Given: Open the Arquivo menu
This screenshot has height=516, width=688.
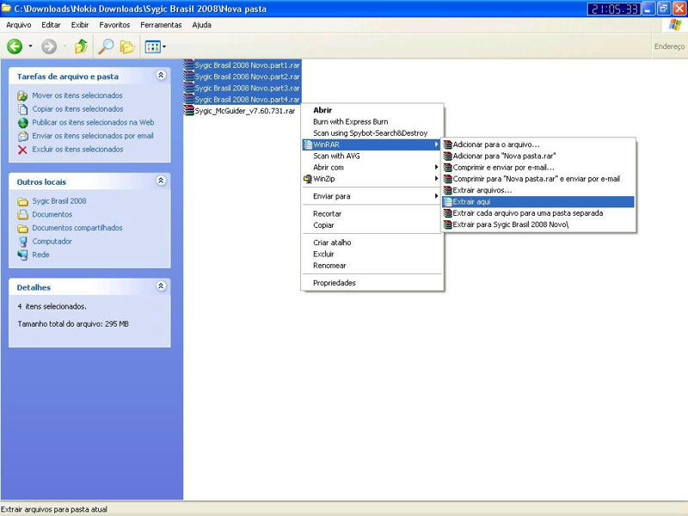Looking at the screenshot, I should click(x=19, y=25).
